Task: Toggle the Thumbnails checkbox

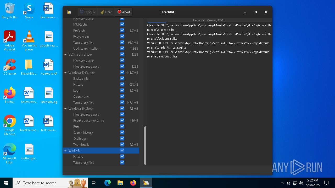Action: pyautogui.click(x=122, y=144)
